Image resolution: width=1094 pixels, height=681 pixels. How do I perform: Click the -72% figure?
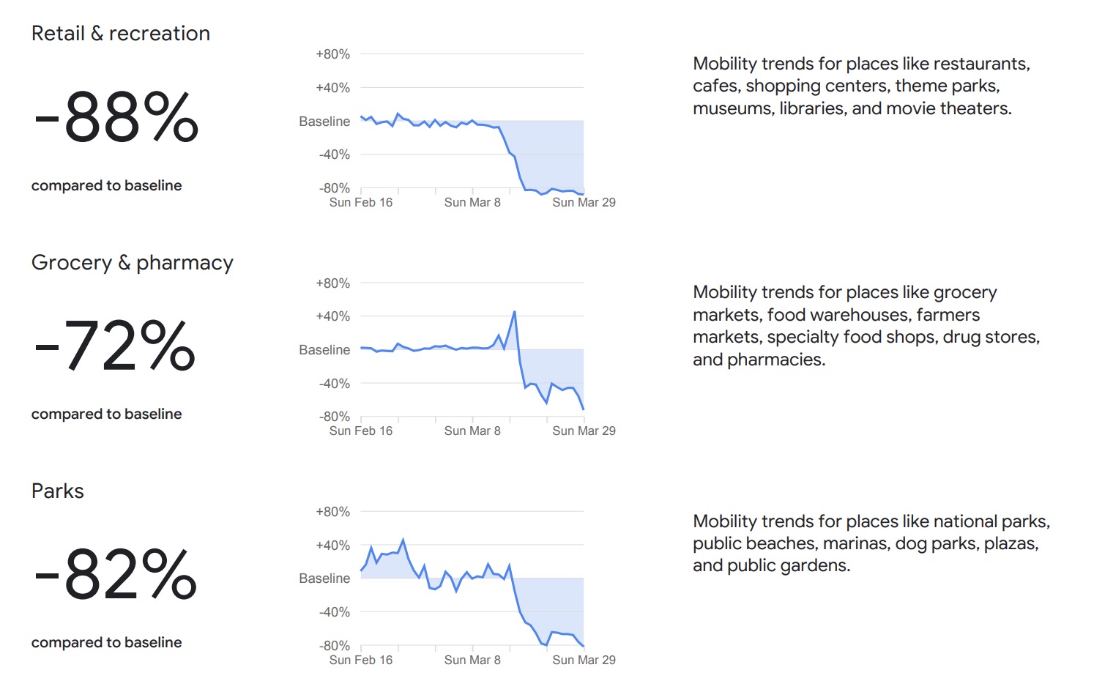[115, 346]
